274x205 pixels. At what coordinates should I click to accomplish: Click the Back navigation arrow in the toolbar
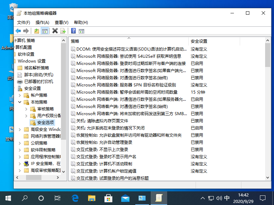[18, 31]
